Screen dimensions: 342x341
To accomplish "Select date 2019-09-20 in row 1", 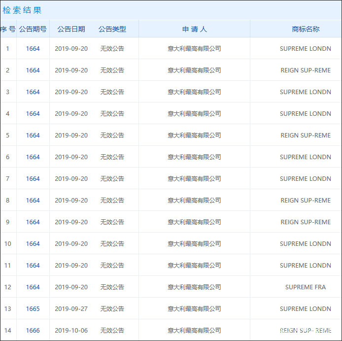I will click(71, 48).
